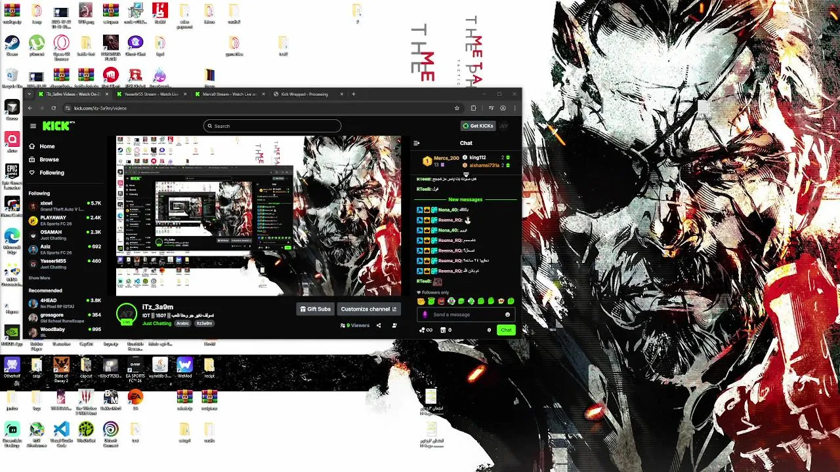Share the stream via share icon
This screenshot has width=840, height=472.
379,325
